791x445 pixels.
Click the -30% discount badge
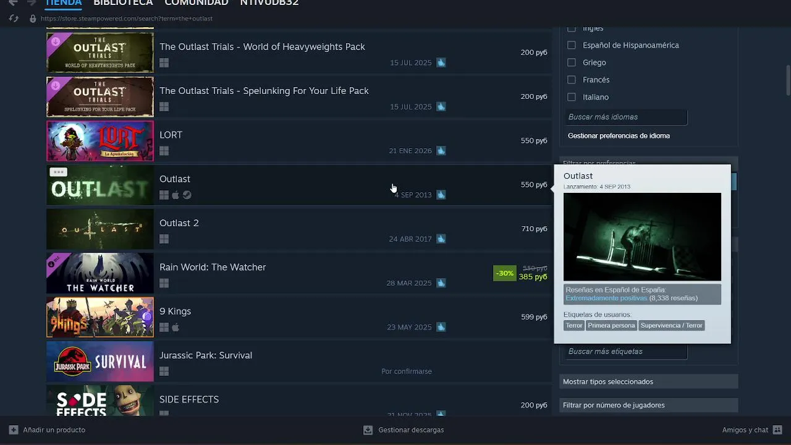click(x=504, y=273)
